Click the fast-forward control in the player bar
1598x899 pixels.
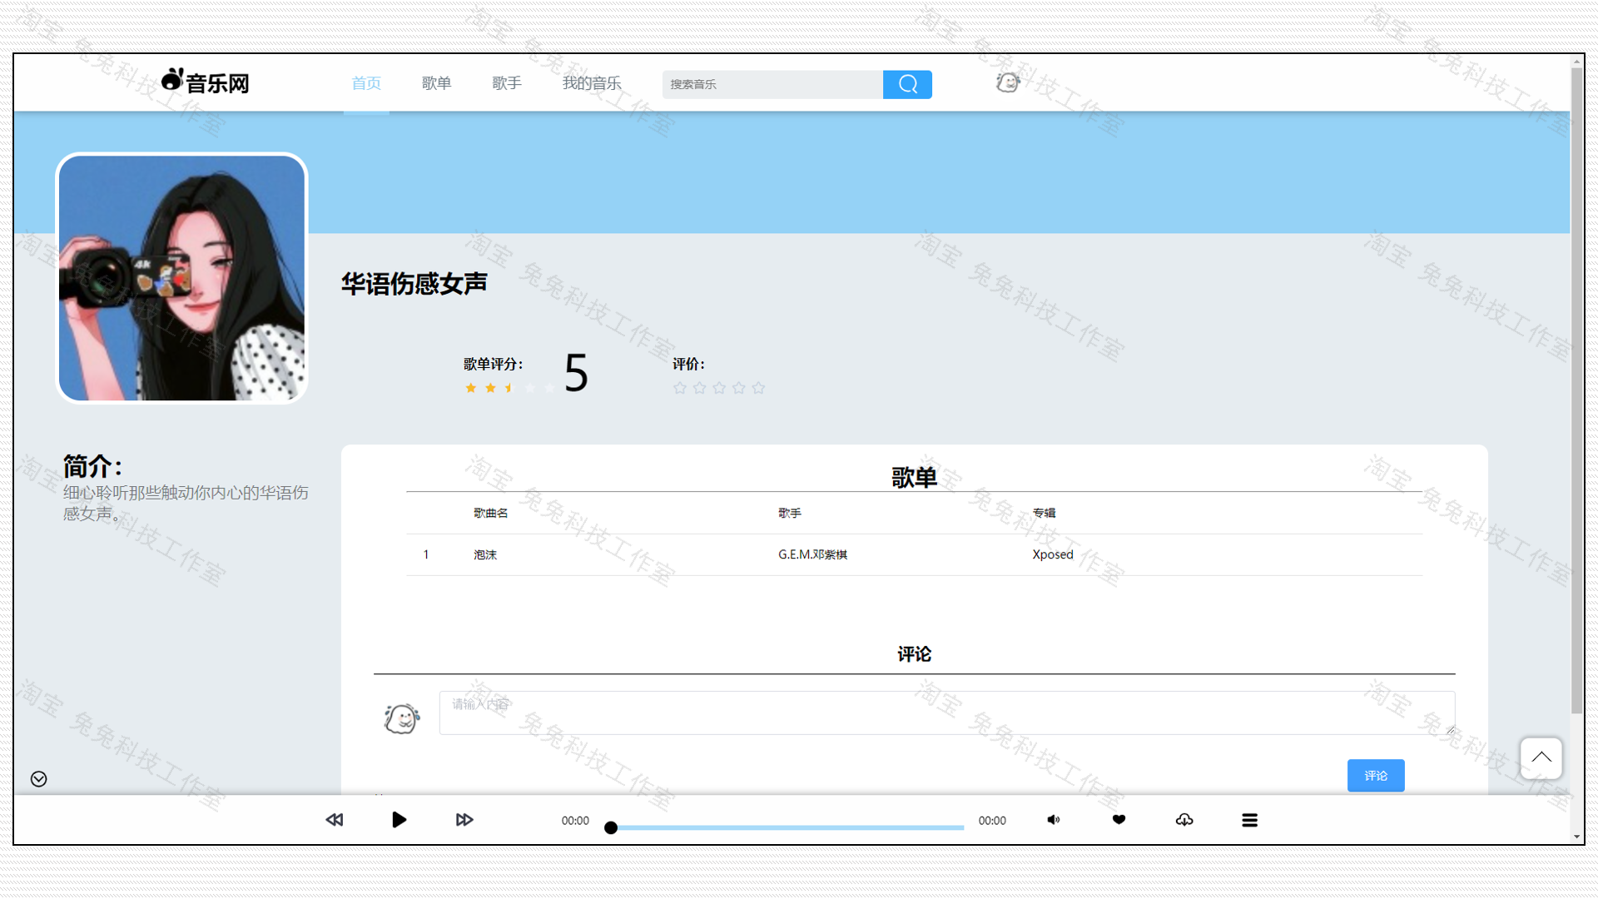pyautogui.click(x=464, y=819)
